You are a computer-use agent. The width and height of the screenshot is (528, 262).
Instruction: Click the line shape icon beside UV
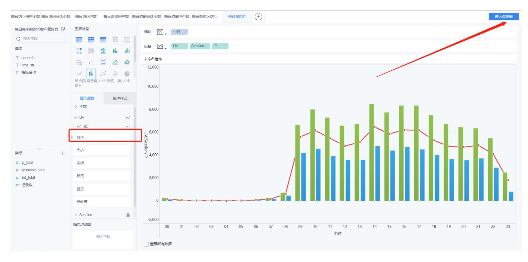coord(128,118)
